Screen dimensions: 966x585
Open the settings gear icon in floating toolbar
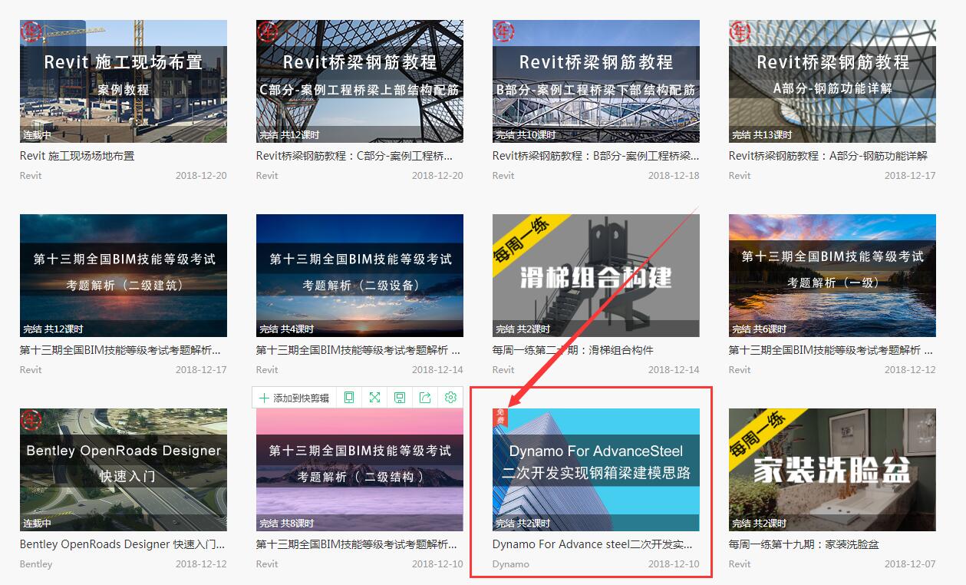coord(450,398)
